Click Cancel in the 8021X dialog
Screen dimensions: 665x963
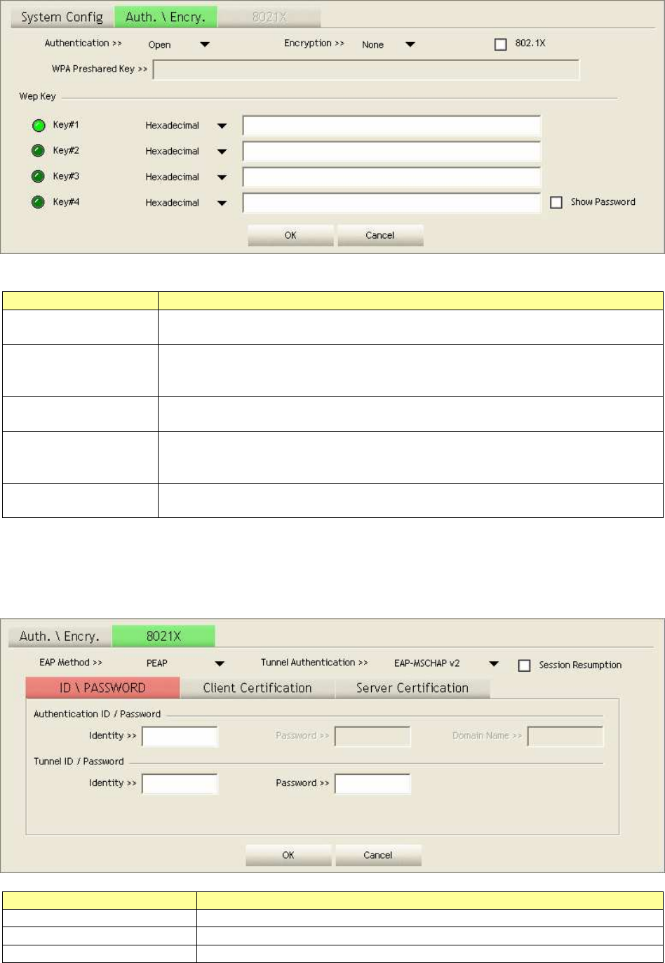click(x=378, y=855)
